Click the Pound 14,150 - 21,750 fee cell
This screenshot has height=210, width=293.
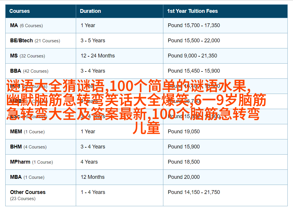point(194,192)
